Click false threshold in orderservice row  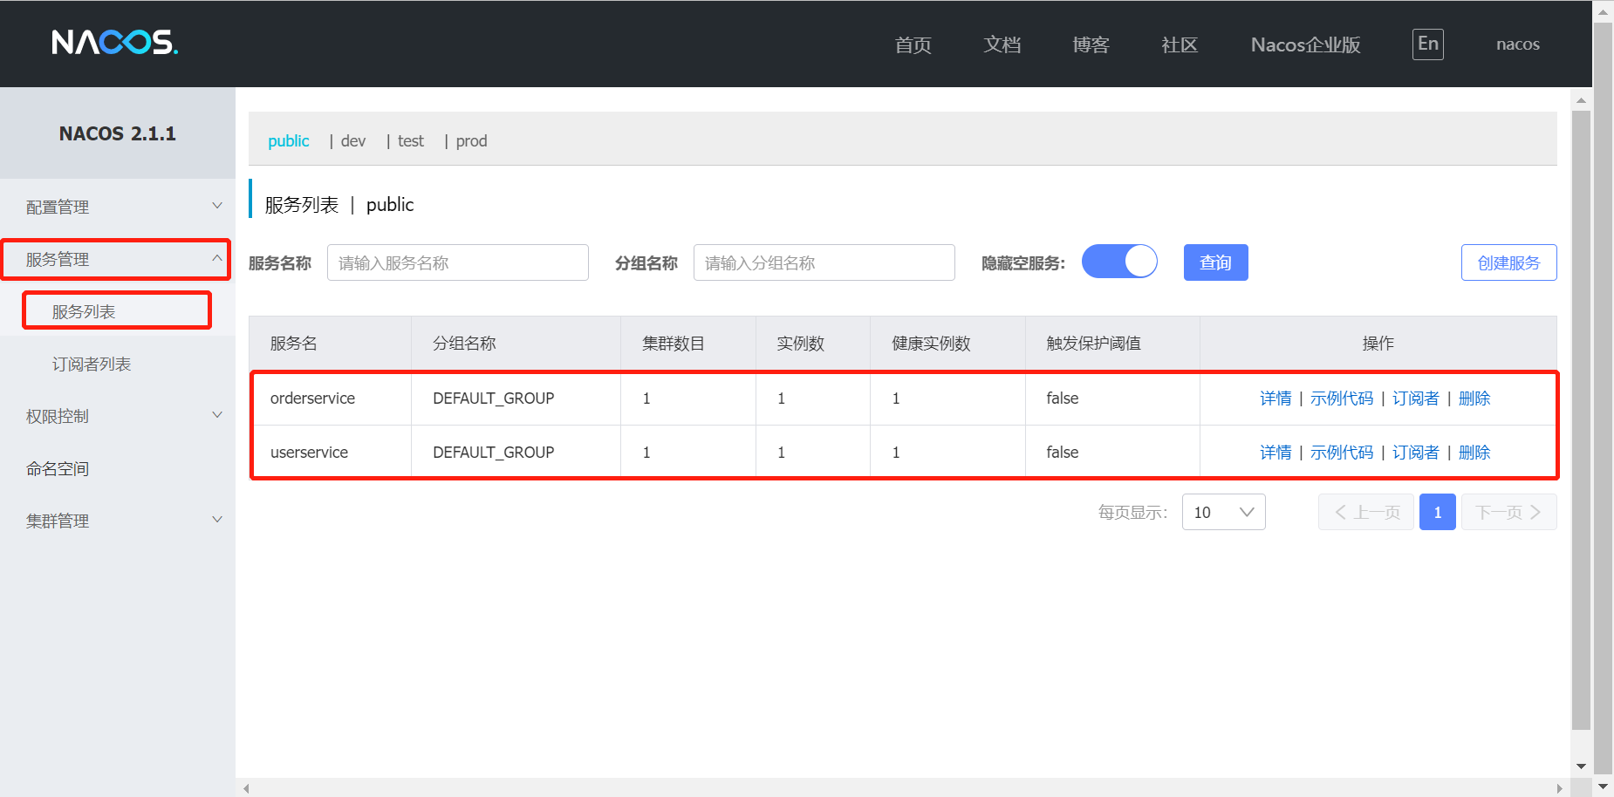[1063, 398]
